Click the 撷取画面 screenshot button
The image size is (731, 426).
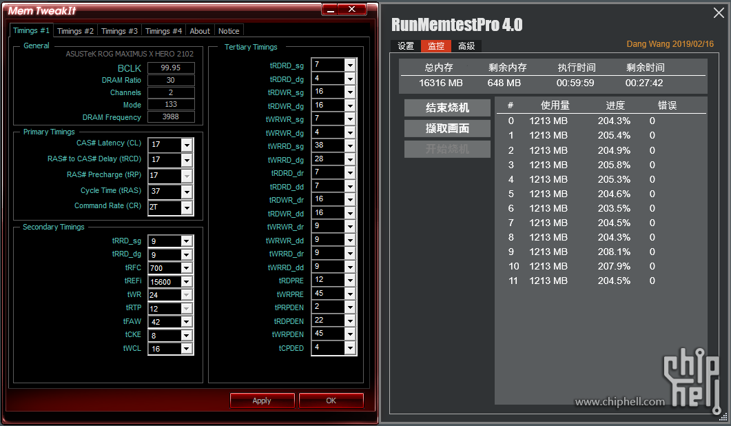click(447, 128)
